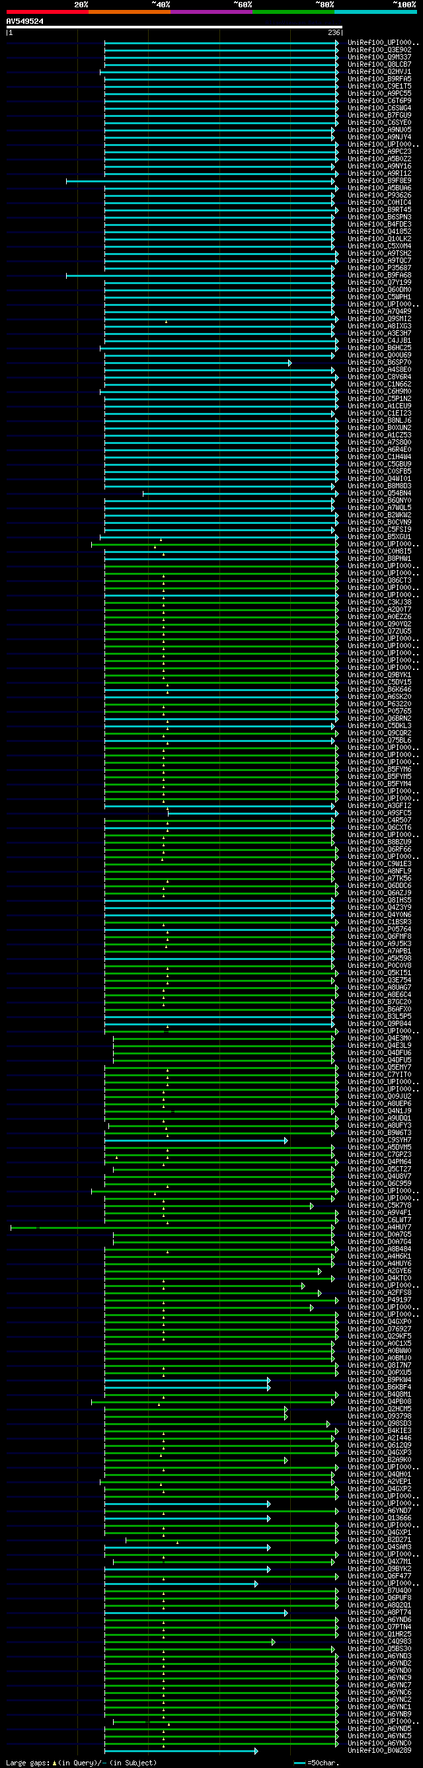Click hit label UniRef100_P35687
This screenshot has width=423, height=1768.
coord(380,268)
